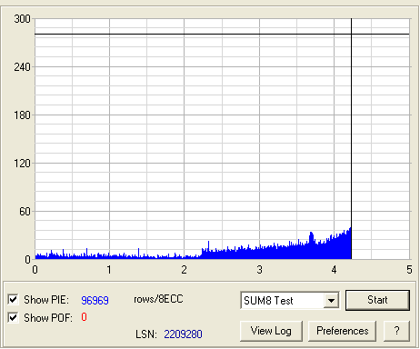Click the blue spike just past 2.3
Viewport: 420px width, 349px height.
(208, 247)
